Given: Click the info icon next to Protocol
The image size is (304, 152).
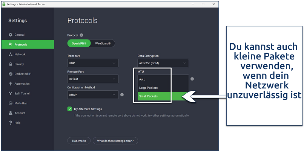Looking at the screenshot, I should tap(81, 35).
